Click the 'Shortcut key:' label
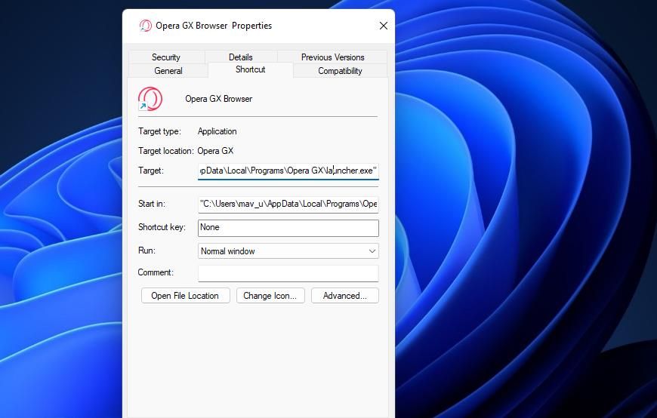 (x=162, y=227)
